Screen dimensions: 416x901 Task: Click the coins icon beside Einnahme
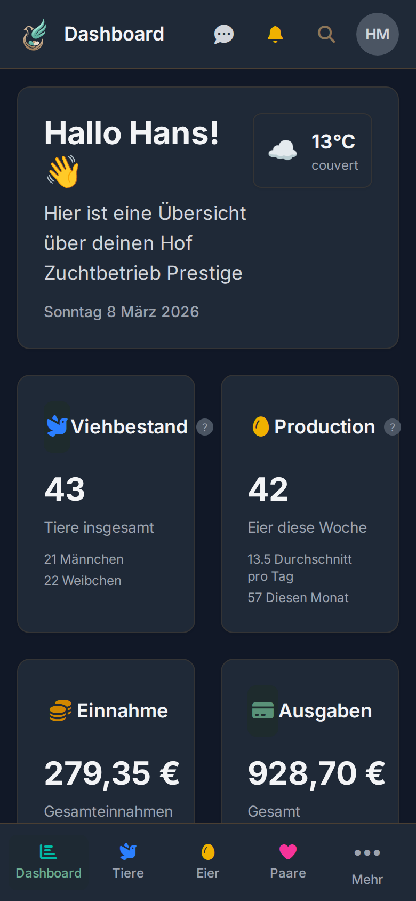tap(60, 710)
